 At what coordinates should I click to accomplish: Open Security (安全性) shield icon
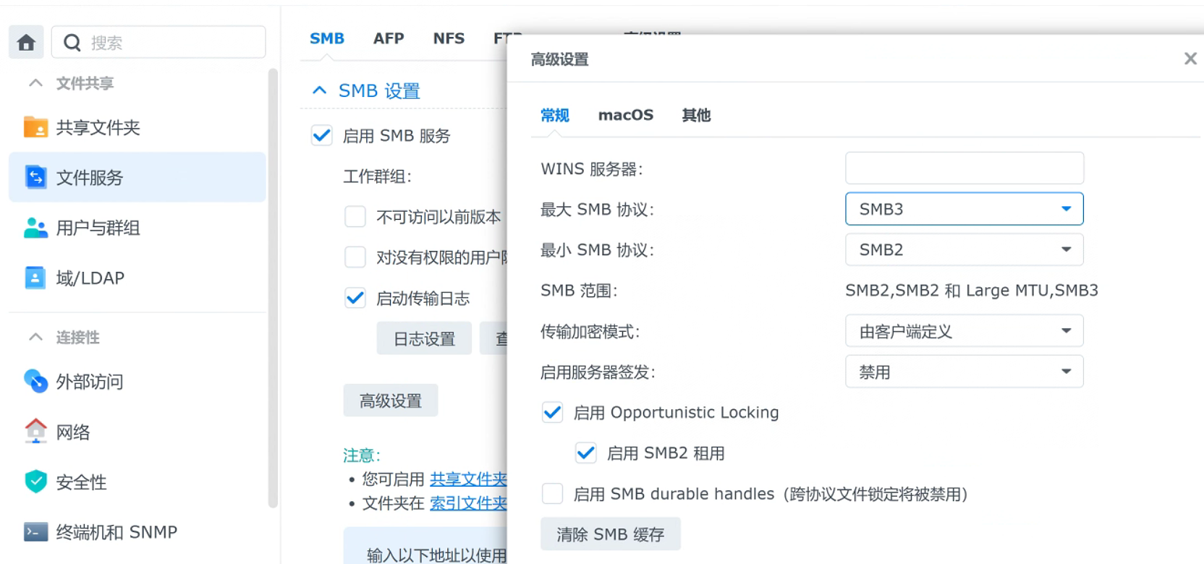tap(35, 482)
